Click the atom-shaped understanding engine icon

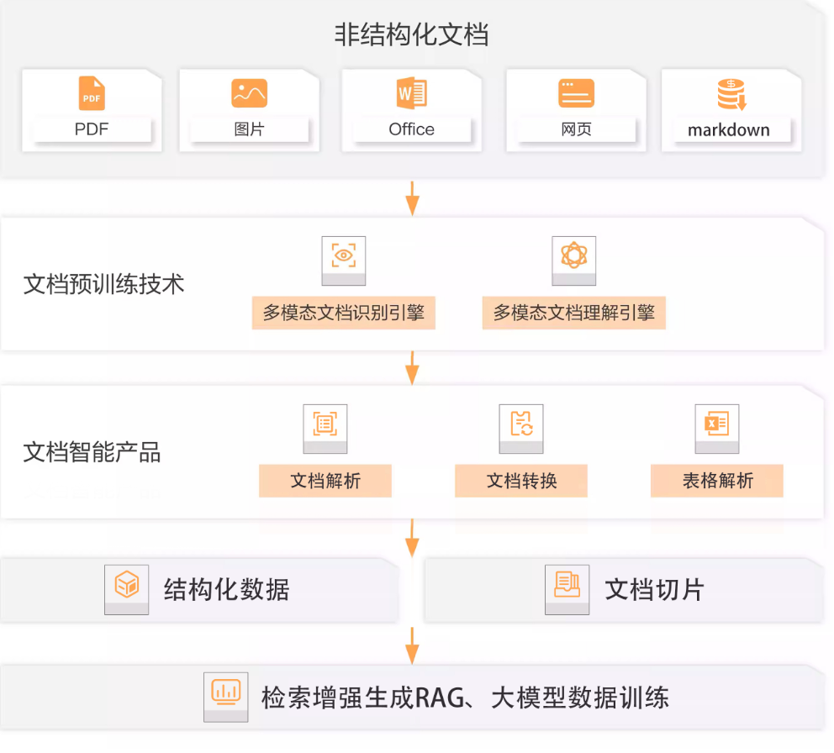coord(573,255)
